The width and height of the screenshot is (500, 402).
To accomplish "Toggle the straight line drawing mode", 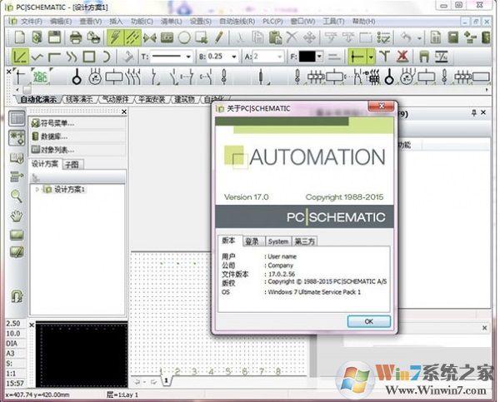I will (x=20, y=57).
